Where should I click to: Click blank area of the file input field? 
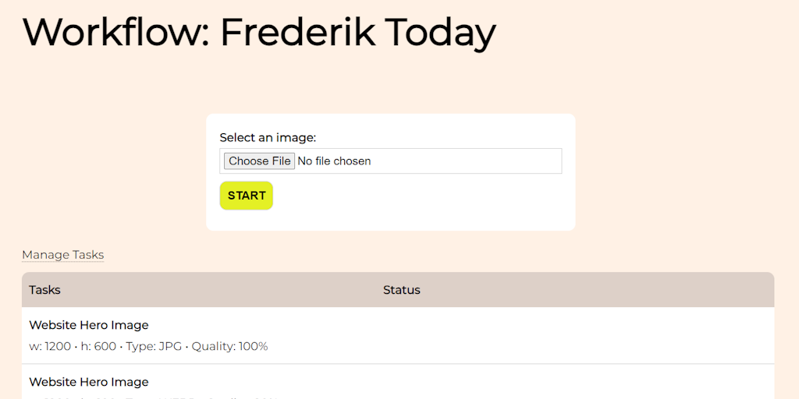468,161
